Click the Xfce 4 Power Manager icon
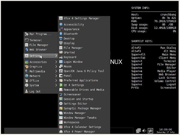The height and width of the screenshot is (135, 180). 61,132
